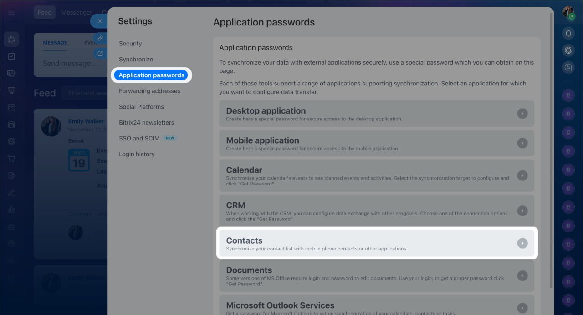583x315 pixels.
Task: Click the copy link icon beside the panel
Action: coord(100,38)
